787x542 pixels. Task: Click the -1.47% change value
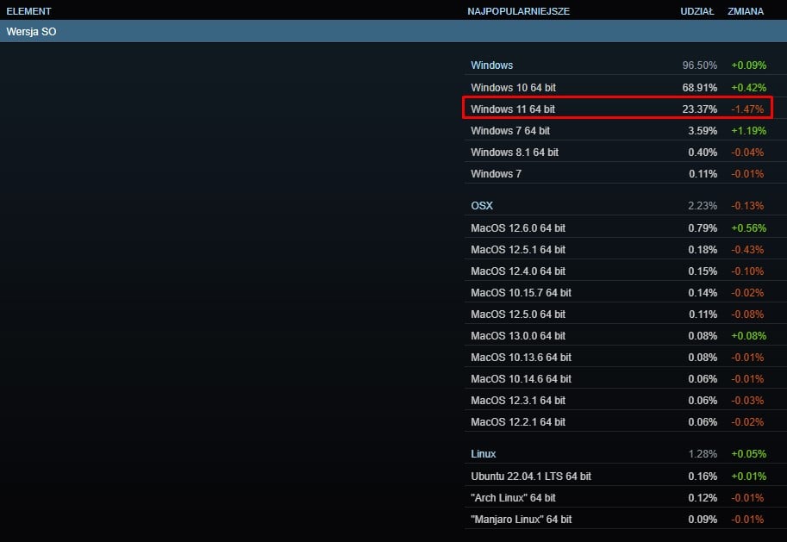(747, 109)
